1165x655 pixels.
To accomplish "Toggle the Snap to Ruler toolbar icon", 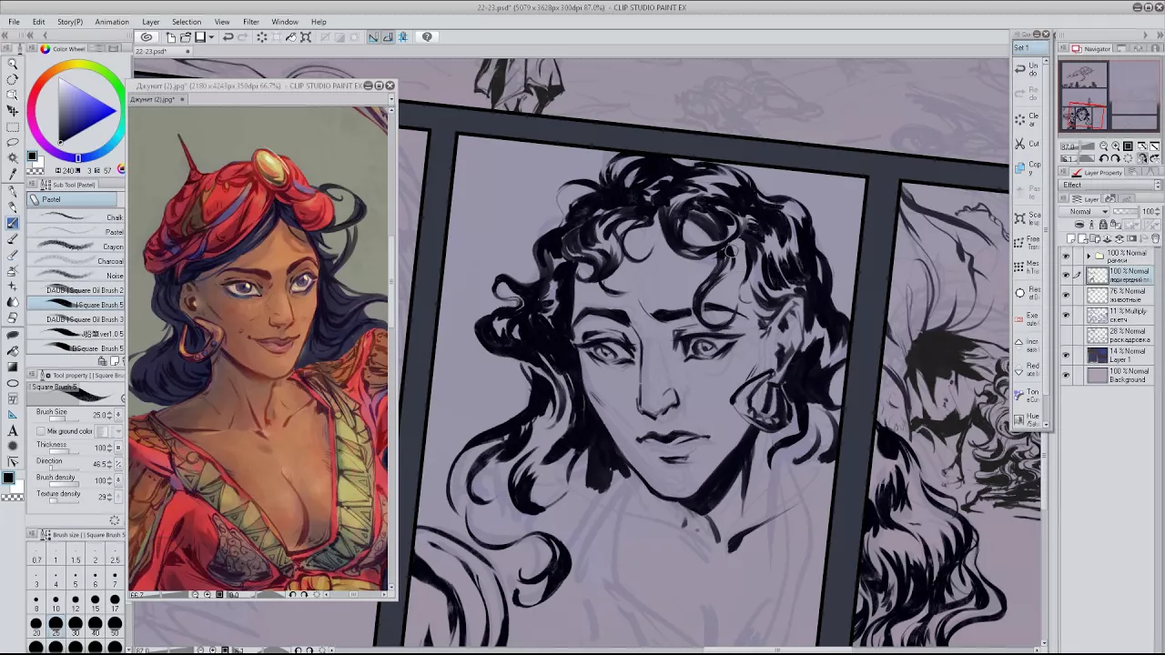I will point(373,37).
